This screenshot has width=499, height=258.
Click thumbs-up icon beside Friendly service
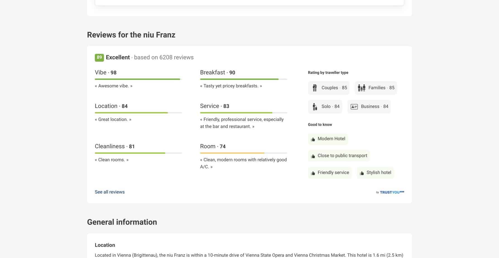pos(313,173)
